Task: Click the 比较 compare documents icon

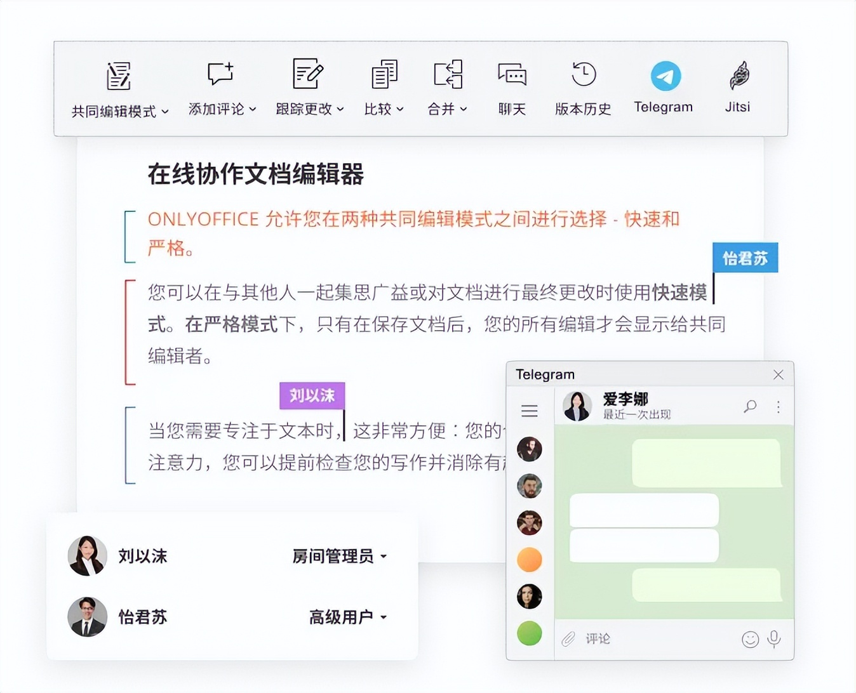Action: [x=384, y=74]
